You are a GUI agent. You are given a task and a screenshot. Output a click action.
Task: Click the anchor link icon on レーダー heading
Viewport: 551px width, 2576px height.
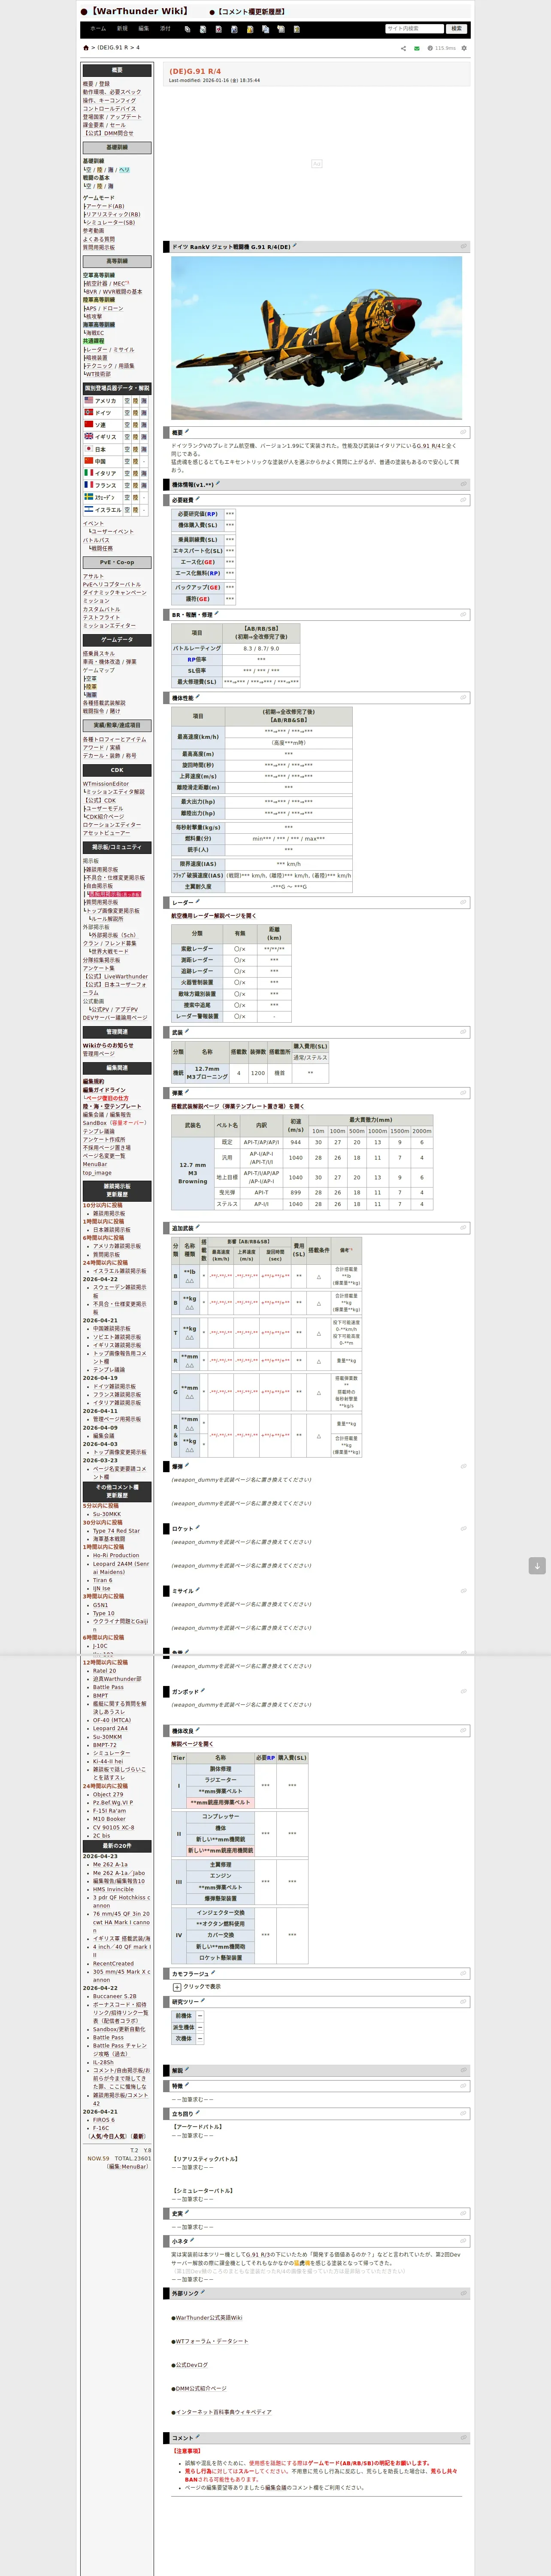point(463,902)
